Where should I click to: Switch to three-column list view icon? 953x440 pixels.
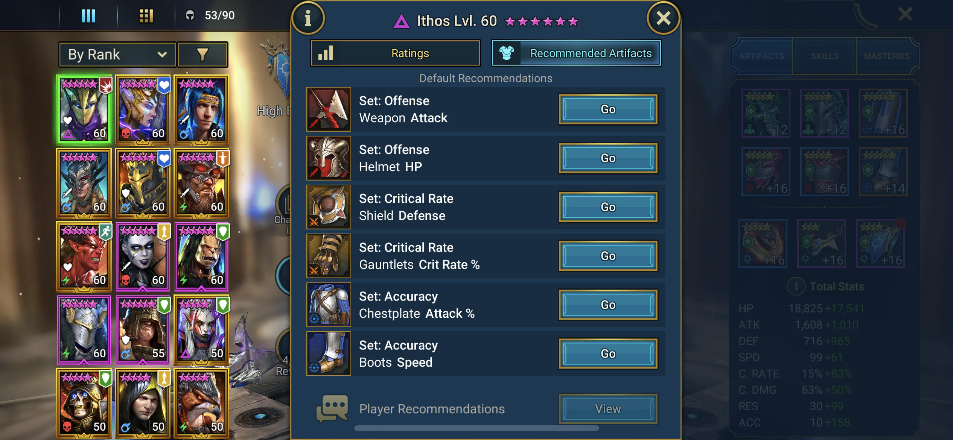pyautogui.click(x=88, y=15)
